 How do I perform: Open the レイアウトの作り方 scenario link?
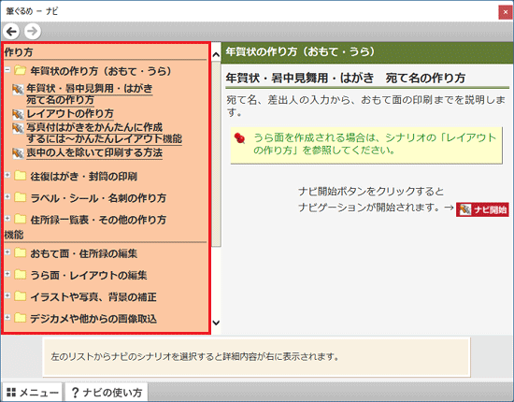coord(70,113)
